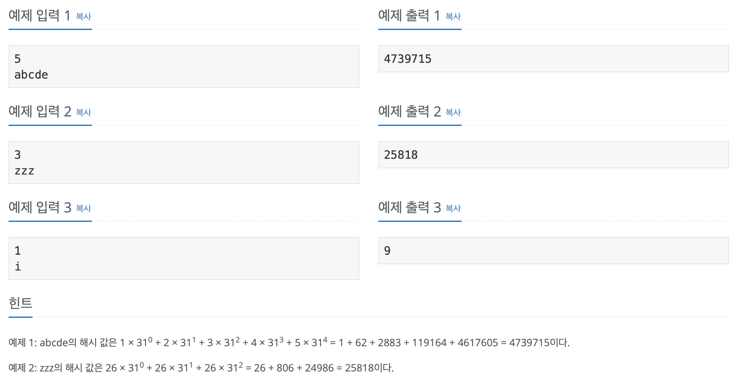Select the sample input box containing i
This screenshot has height=380, width=740.
coord(183,258)
